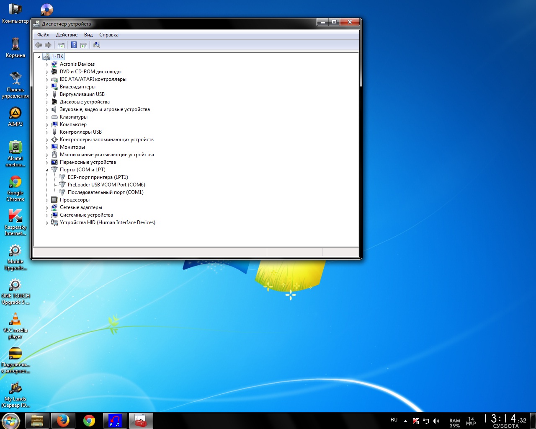
Task: Expand the Видеоадаптеры category
Action: coord(47,87)
